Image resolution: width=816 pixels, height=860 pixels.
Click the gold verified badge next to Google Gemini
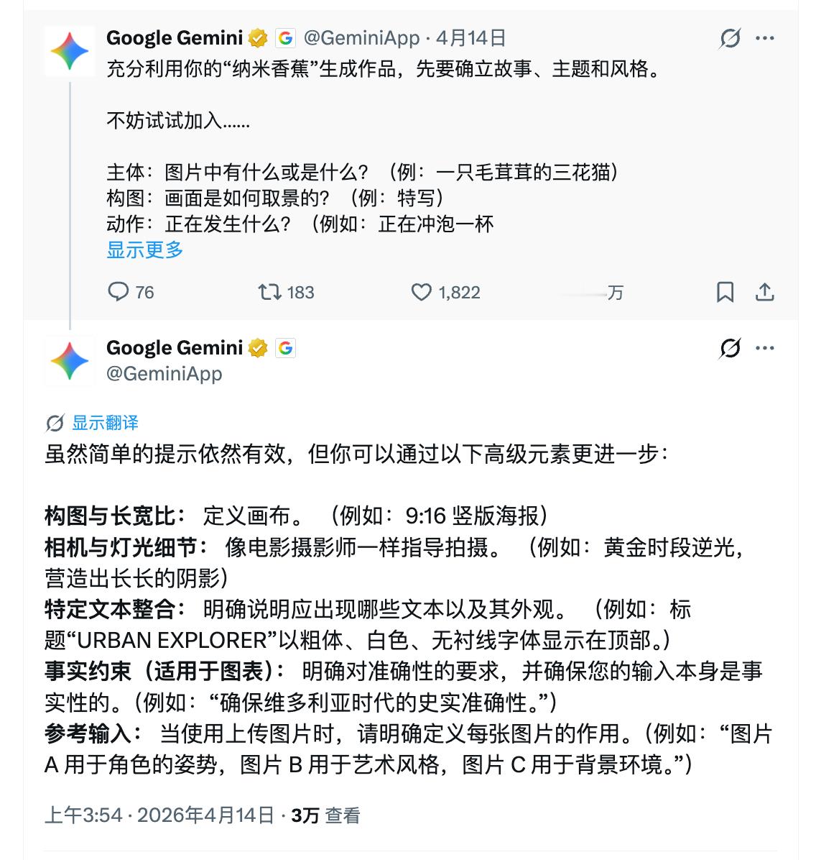click(256, 37)
